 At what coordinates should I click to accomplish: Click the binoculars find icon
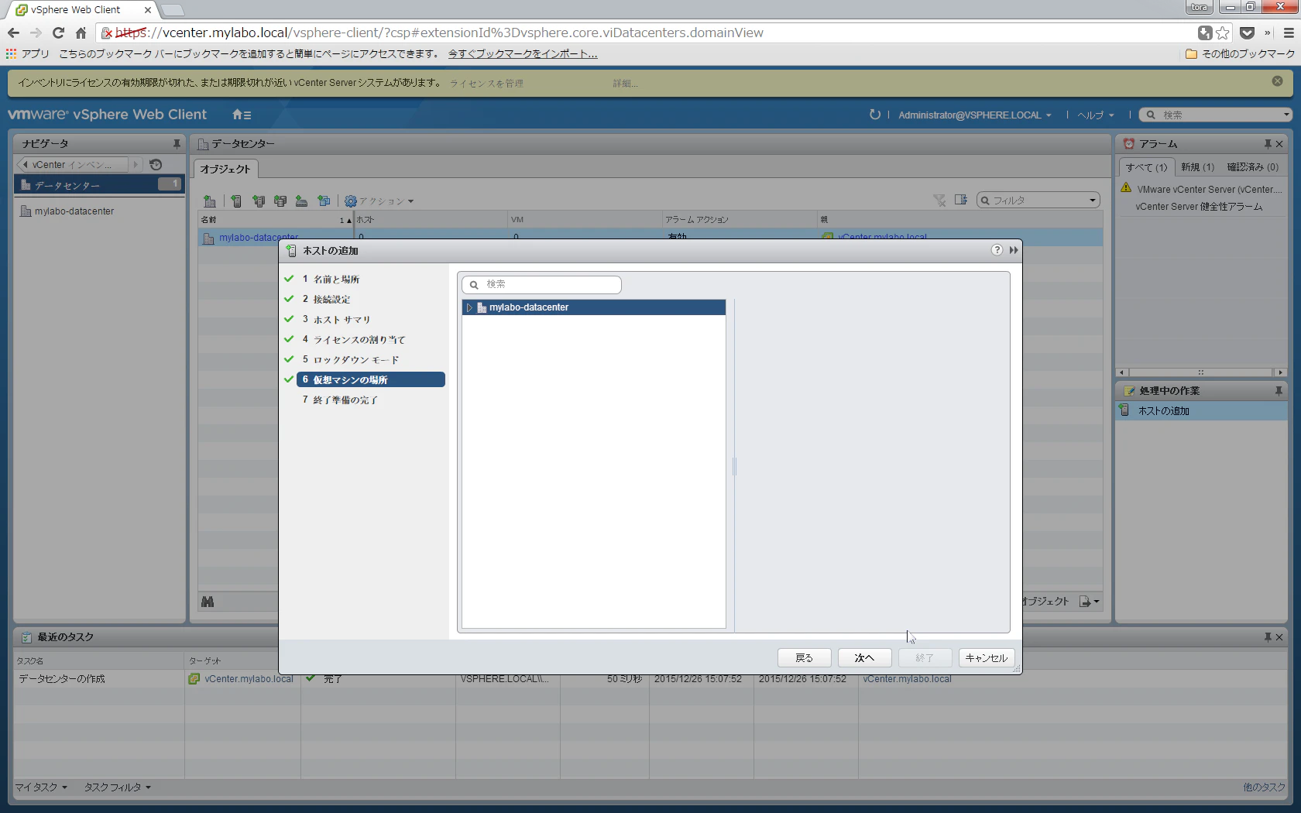pyautogui.click(x=208, y=602)
